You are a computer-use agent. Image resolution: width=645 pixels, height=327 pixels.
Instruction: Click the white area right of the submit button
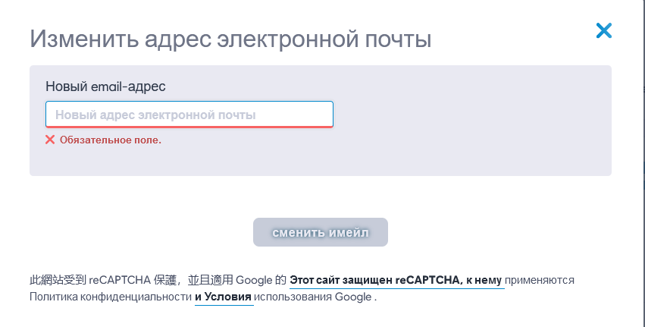pos(500,232)
